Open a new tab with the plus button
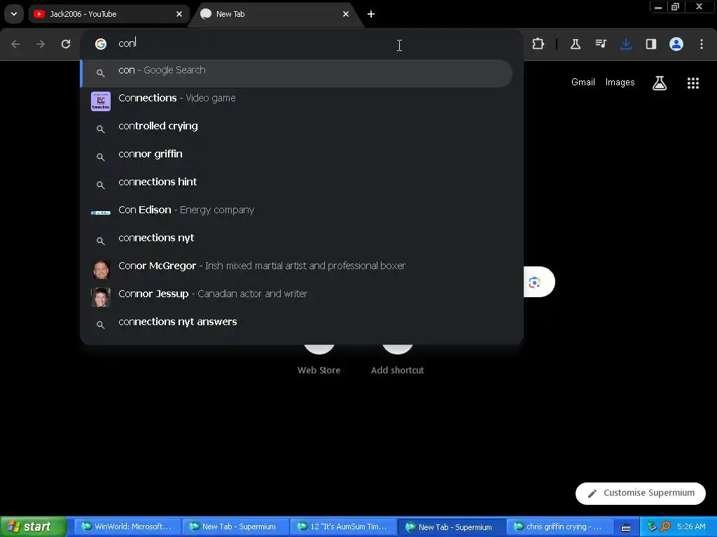 (x=371, y=14)
